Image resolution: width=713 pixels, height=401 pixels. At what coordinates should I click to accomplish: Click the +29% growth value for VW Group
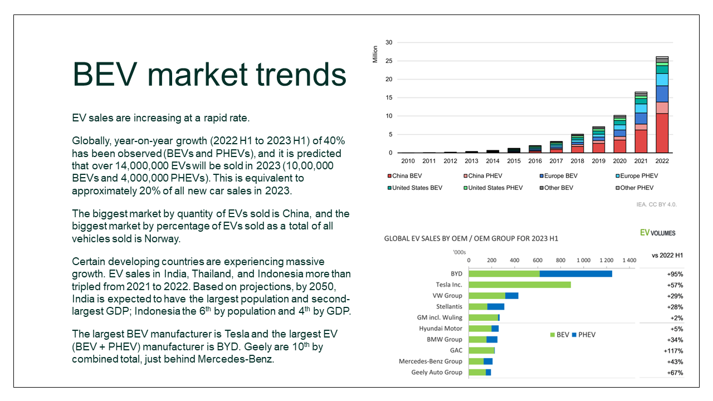click(x=675, y=296)
